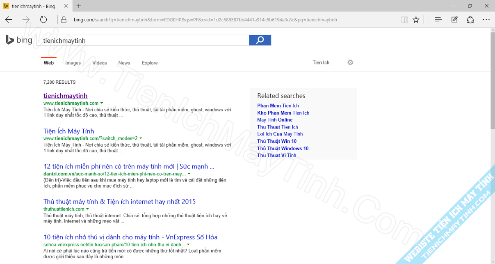Viewport: 495px width, 264px height.
Task: Click the scrollbar down arrow
Action: pyautogui.click(x=492, y=261)
